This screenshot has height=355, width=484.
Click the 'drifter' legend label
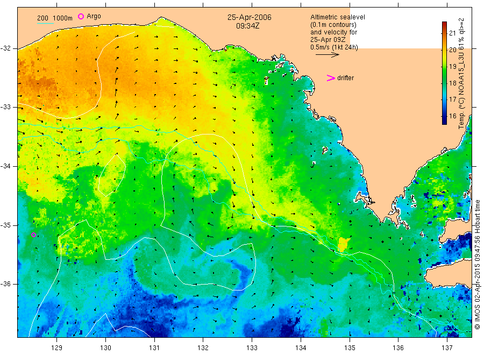click(345, 78)
